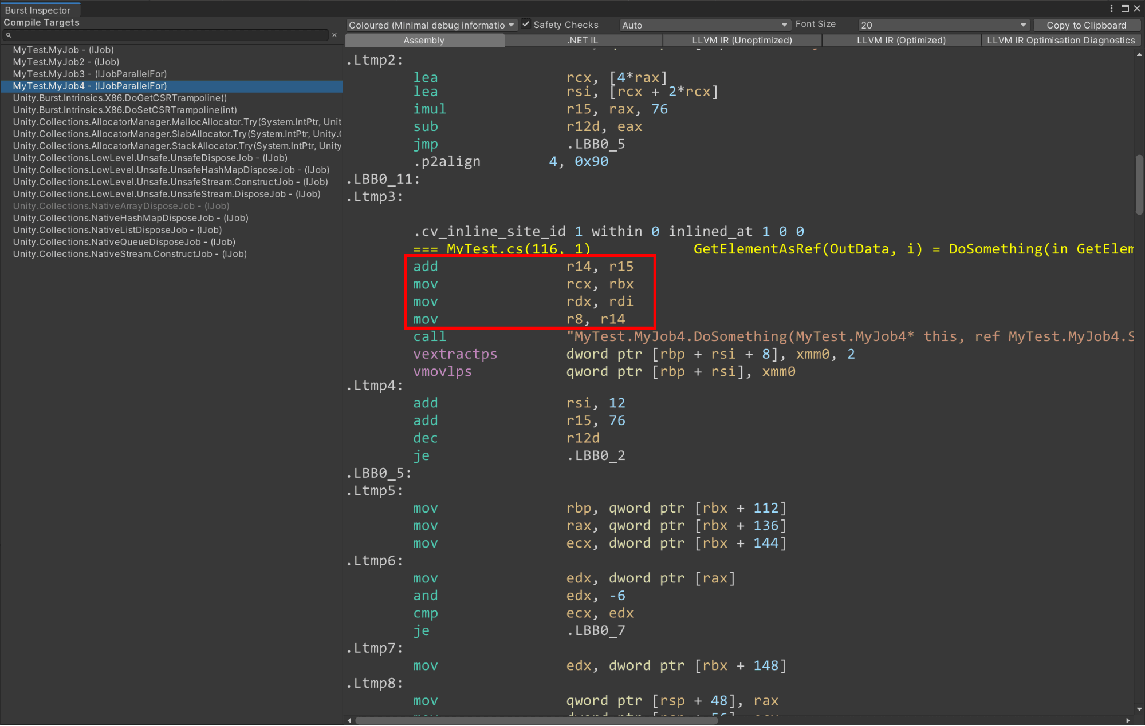Image resolution: width=1145 pixels, height=726 pixels.
Task: Click the scroll up arrow of assembly view
Action: pyautogui.click(x=1139, y=55)
